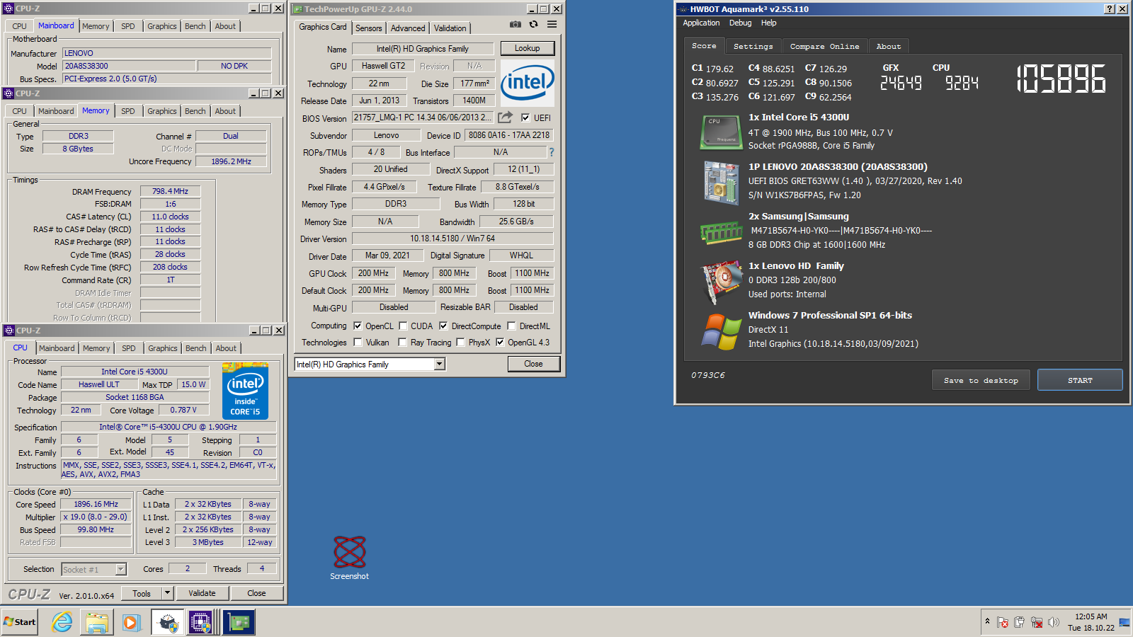Click the graphics card icon in Aquamark
Image resolution: width=1133 pixels, height=637 pixels.
(721, 282)
